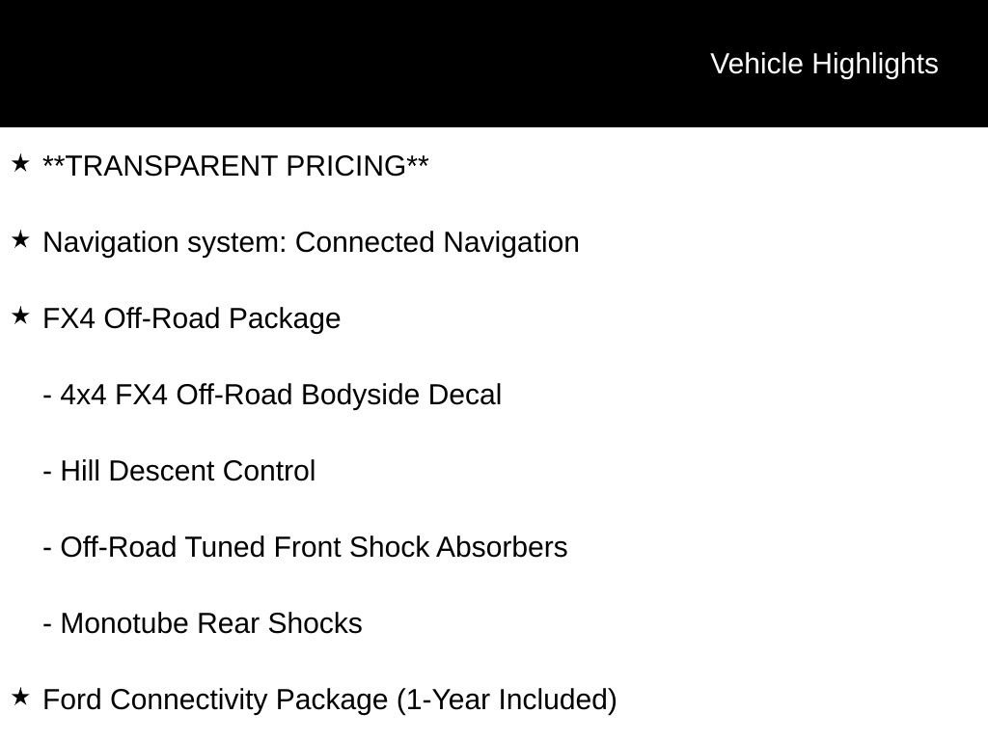988x741 pixels.
Task: Click the Monotube Rear Shocks entry
Action: (x=203, y=624)
